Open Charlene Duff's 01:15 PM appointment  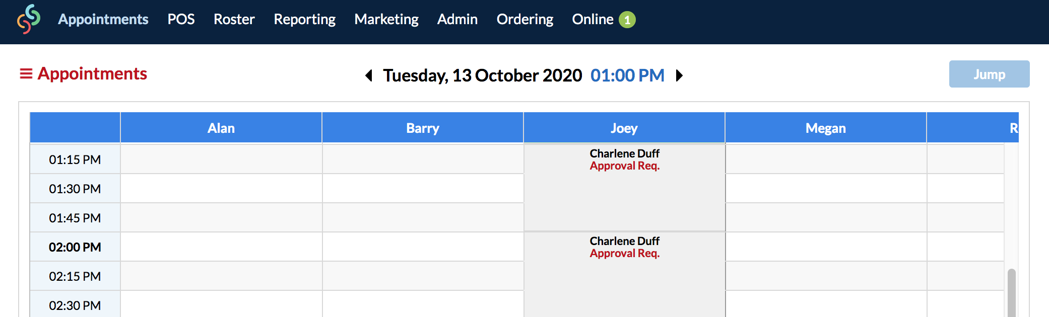tap(625, 187)
